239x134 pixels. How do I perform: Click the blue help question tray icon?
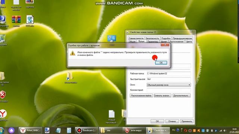coord(178,130)
